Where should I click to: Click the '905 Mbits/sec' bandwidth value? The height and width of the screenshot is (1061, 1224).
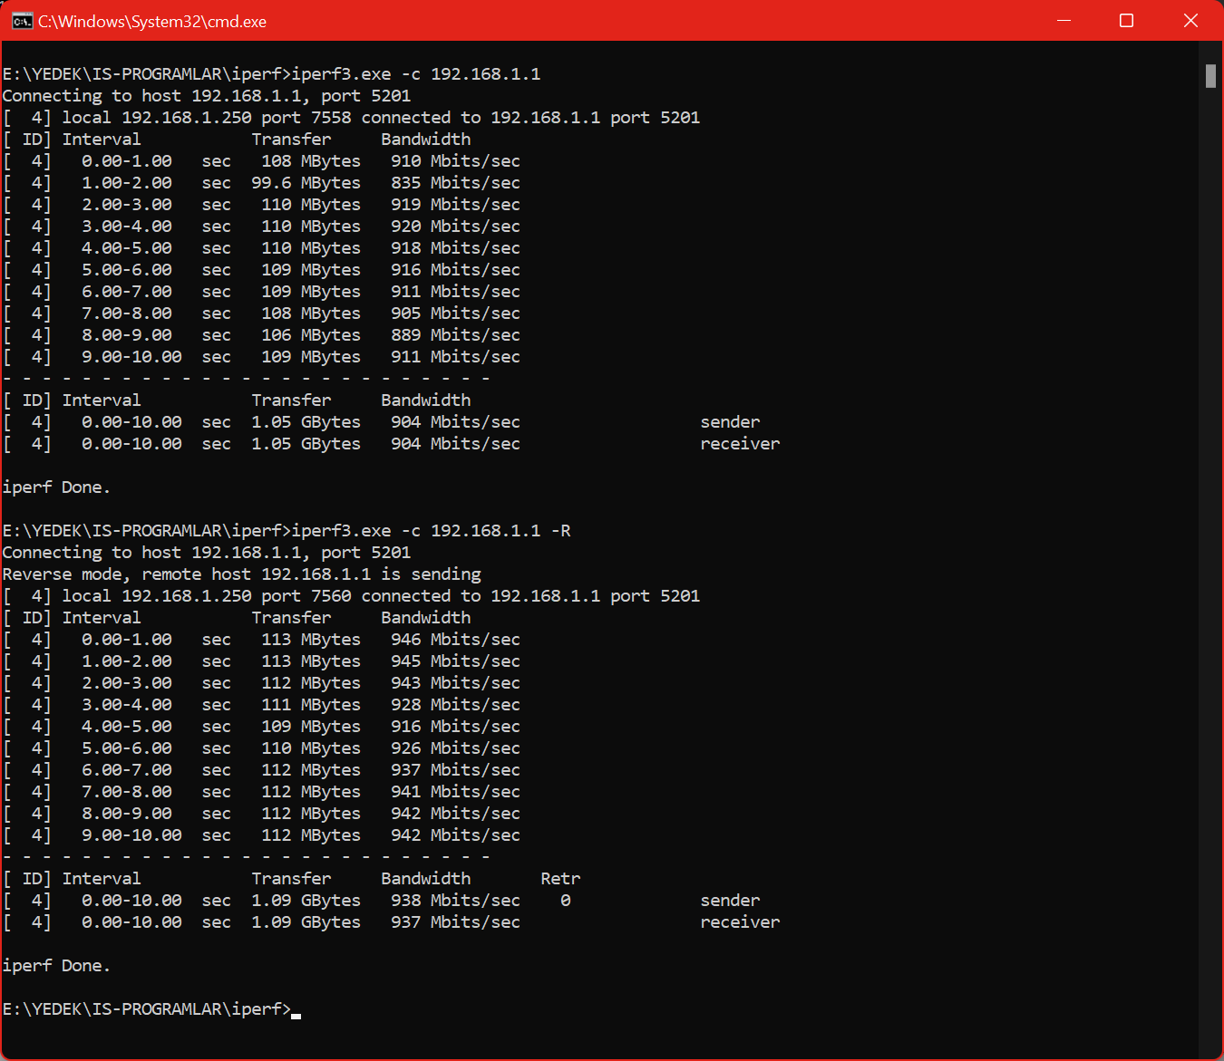(456, 313)
